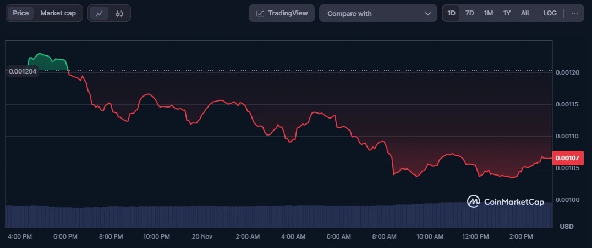Click the 0.001204 opening price label

(x=21, y=71)
